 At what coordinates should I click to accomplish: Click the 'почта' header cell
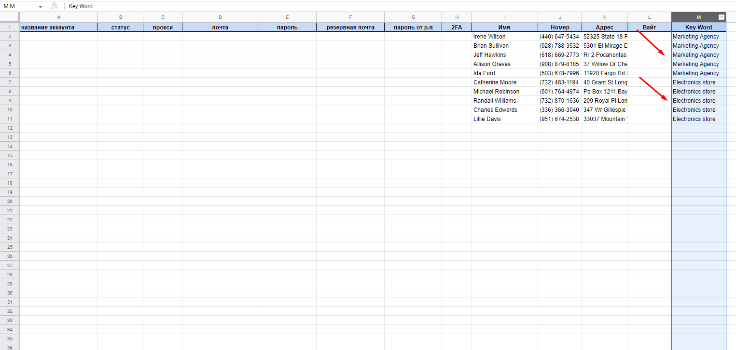coord(220,27)
